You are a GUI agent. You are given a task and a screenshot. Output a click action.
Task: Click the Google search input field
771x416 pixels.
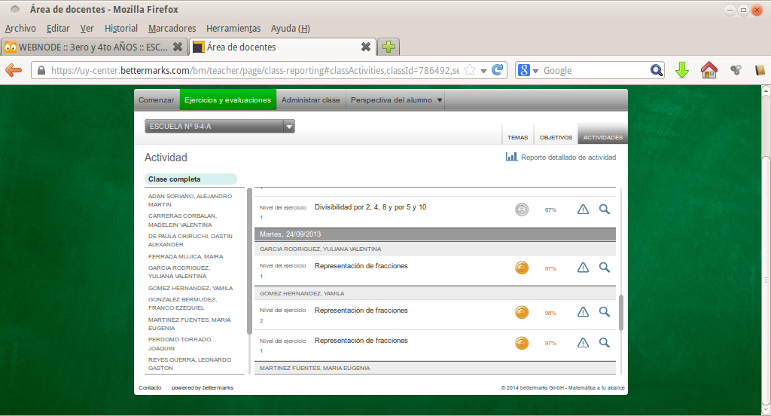pos(595,70)
